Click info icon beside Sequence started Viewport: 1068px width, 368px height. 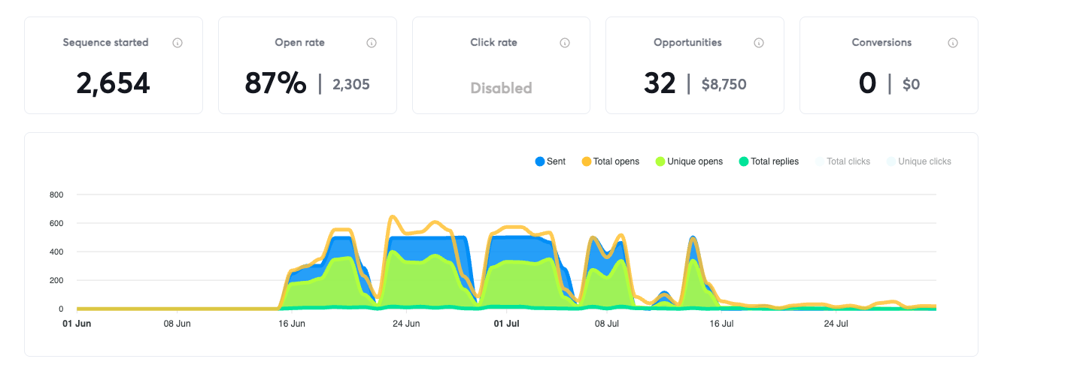pos(177,43)
